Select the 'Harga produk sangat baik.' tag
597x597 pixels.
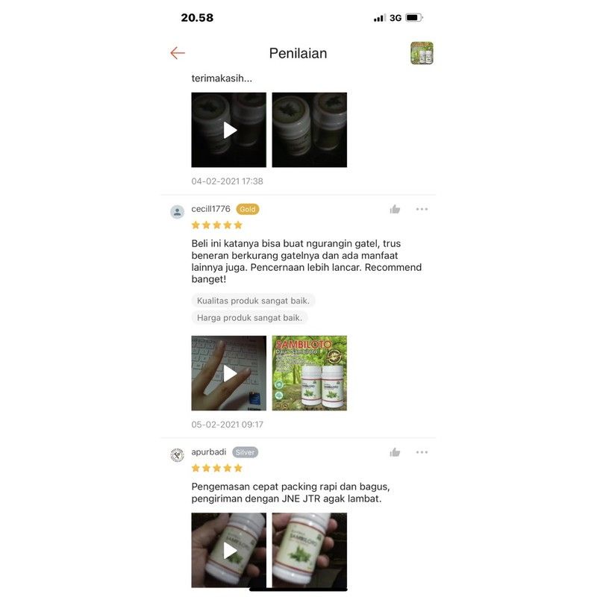[x=249, y=318]
